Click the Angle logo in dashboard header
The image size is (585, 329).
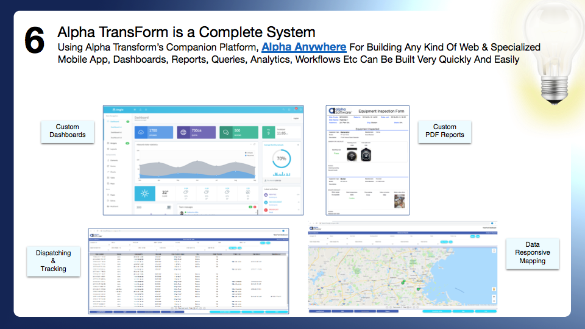point(118,110)
